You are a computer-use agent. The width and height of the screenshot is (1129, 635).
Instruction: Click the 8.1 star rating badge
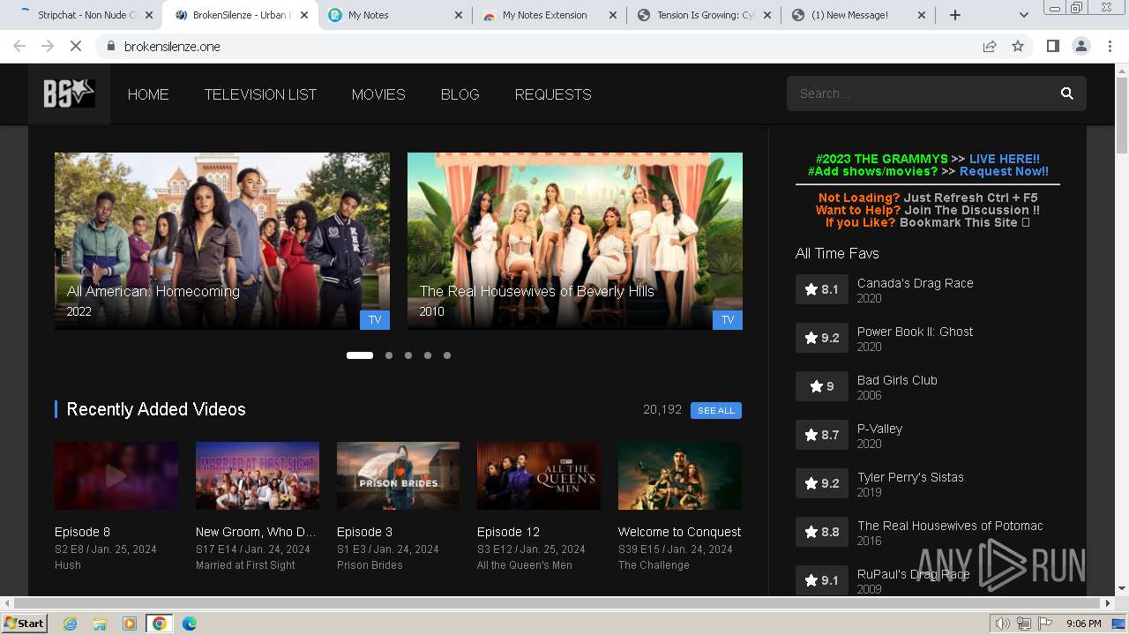(x=821, y=289)
